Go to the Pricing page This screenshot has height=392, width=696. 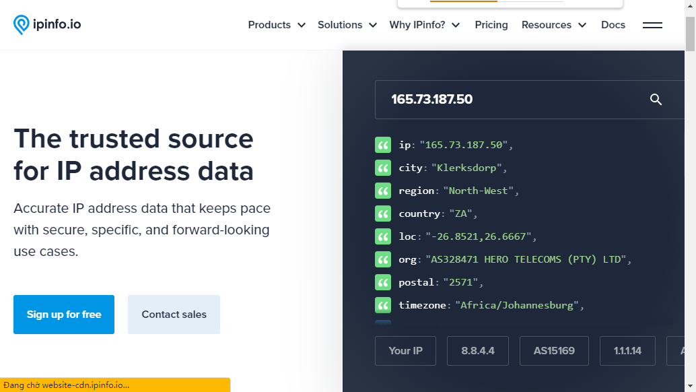point(491,25)
